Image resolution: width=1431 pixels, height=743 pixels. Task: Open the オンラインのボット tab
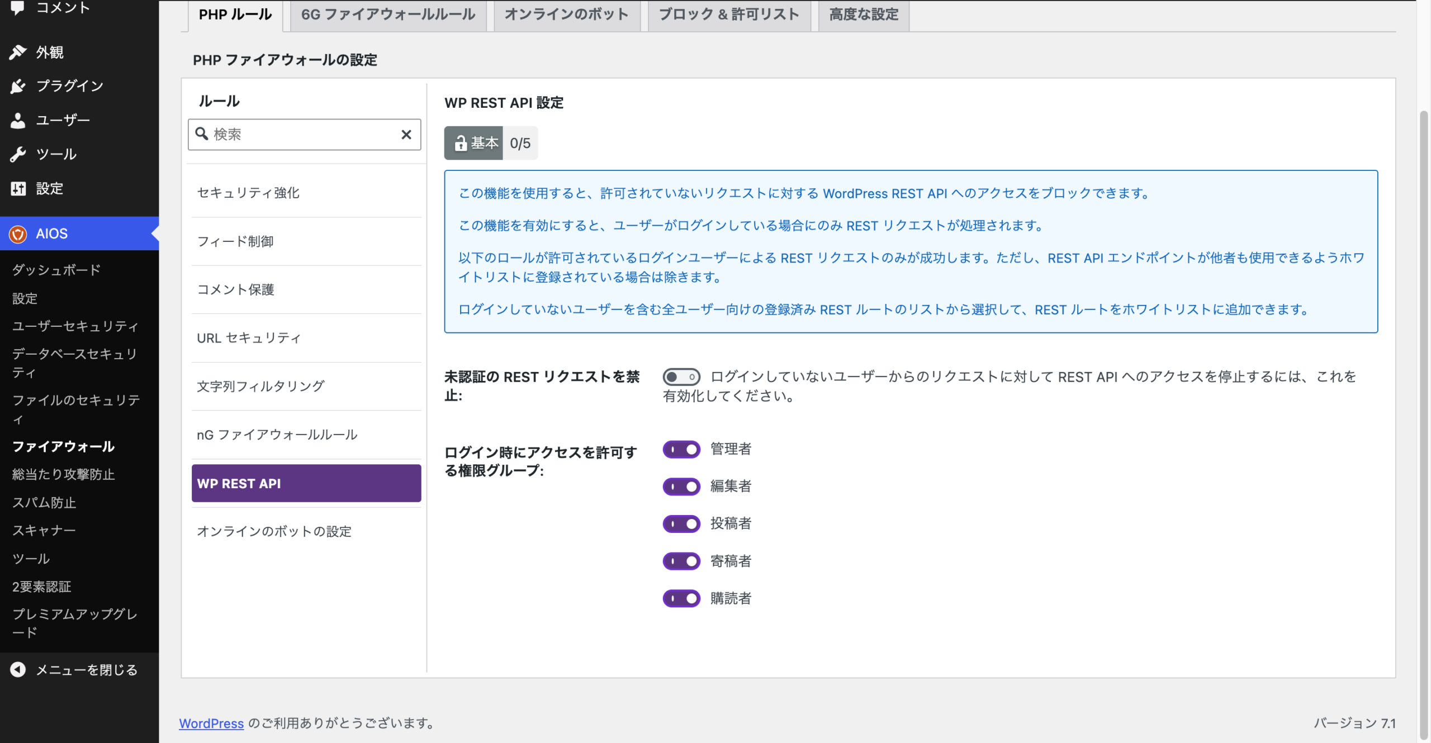coord(566,15)
